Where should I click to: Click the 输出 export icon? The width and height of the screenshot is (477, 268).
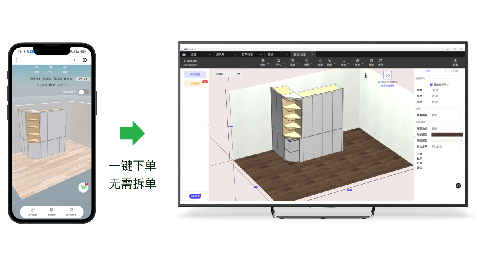tap(455, 61)
